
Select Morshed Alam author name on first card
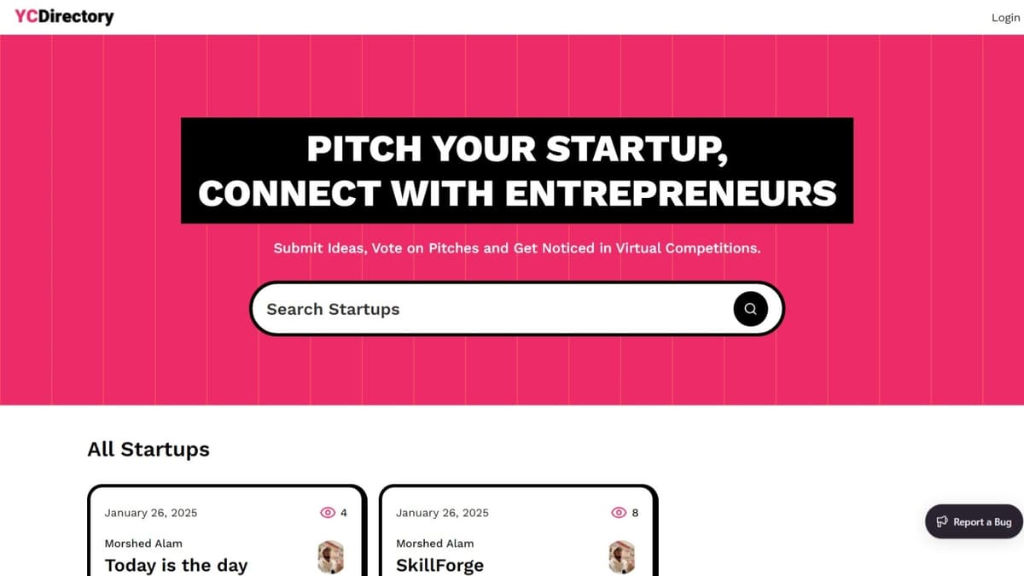(x=143, y=544)
